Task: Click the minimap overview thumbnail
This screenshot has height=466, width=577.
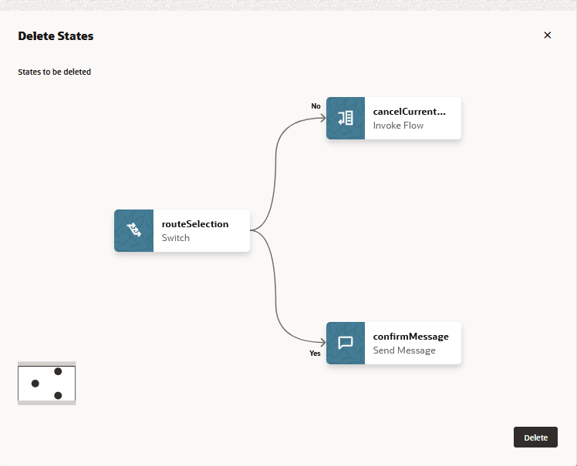Action: point(46,384)
